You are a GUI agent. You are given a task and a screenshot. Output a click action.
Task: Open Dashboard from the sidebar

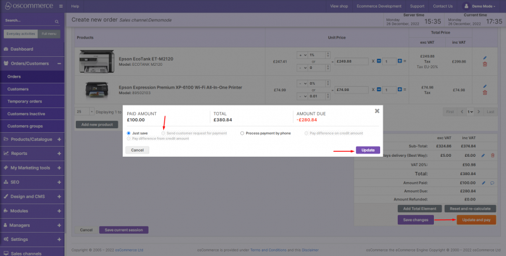(x=22, y=49)
